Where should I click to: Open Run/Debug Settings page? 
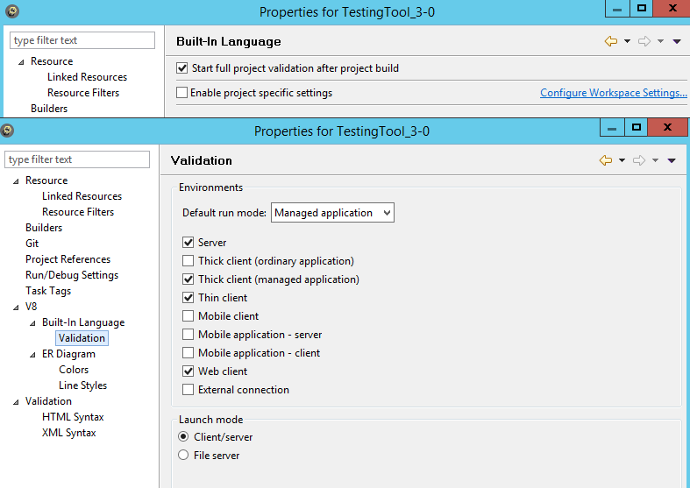72,275
